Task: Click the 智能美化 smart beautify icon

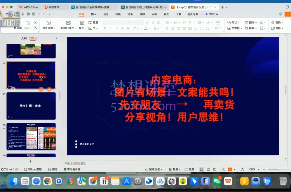Action: coord(154,169)
